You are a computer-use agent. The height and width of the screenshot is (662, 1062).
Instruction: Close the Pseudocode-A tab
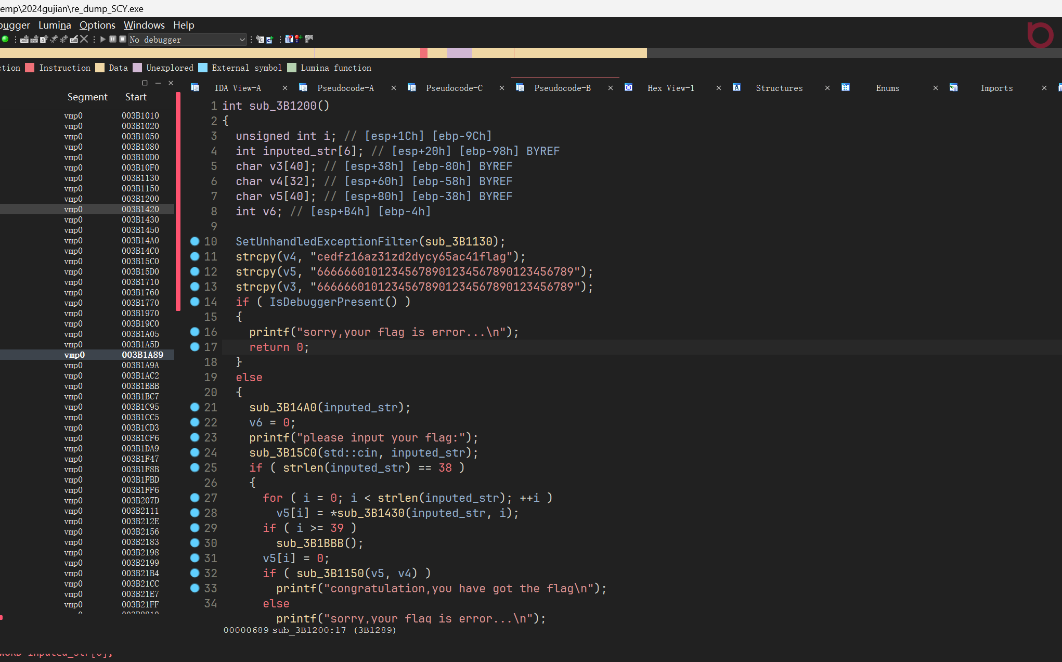(394, 88)
